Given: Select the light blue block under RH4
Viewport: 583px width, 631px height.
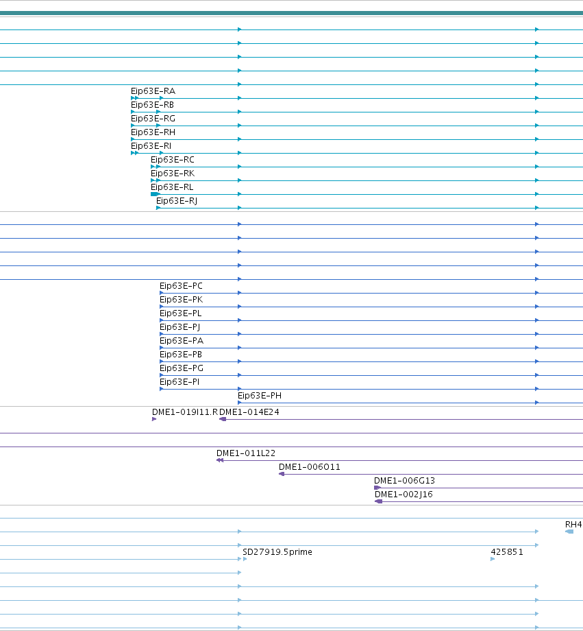Looking at the screenshot, I should click(569, 531).
